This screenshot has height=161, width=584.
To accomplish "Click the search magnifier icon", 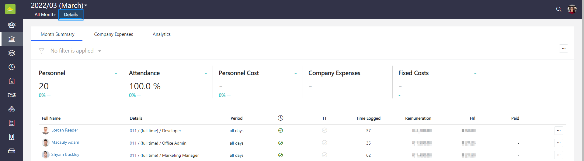I will click(558, 9).
